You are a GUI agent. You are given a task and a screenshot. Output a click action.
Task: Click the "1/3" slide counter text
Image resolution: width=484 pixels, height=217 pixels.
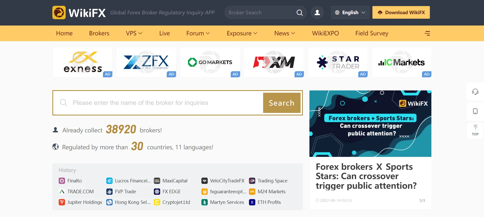click(422, 201)
